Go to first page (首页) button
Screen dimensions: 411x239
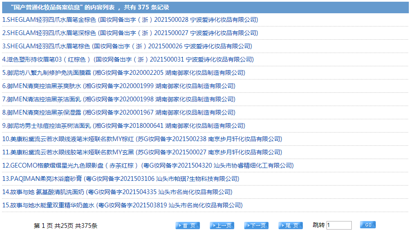click(187, 225)
